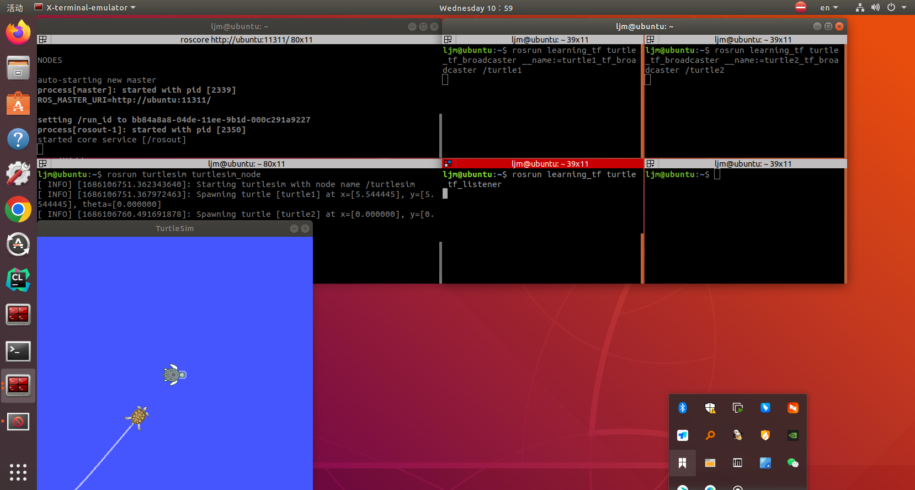Click the orange window tray icon

tap(710, 463)
